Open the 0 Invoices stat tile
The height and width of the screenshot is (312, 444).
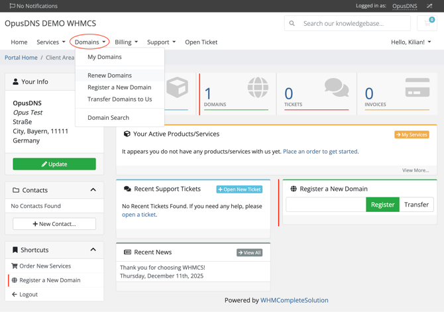397,93
